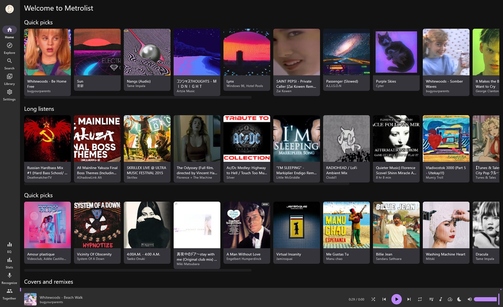Open the Library section

click(9, 79)
